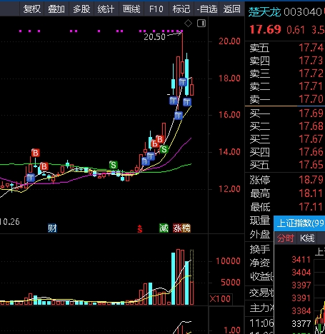Toggle the side panel layout icon
325x334 pixels.
tap(201, 24)
